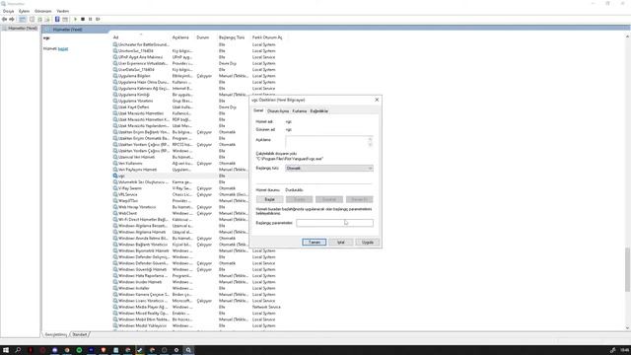Switch to the Kurtarma tab
The width and height of the screenshot is (631, 355).
(300, 111)
